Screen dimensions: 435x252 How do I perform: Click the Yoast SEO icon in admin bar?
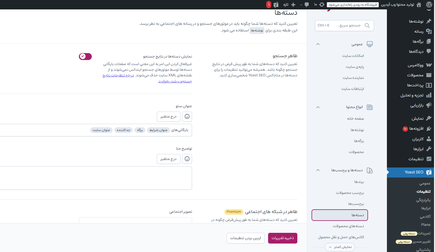tap(276, 5)
